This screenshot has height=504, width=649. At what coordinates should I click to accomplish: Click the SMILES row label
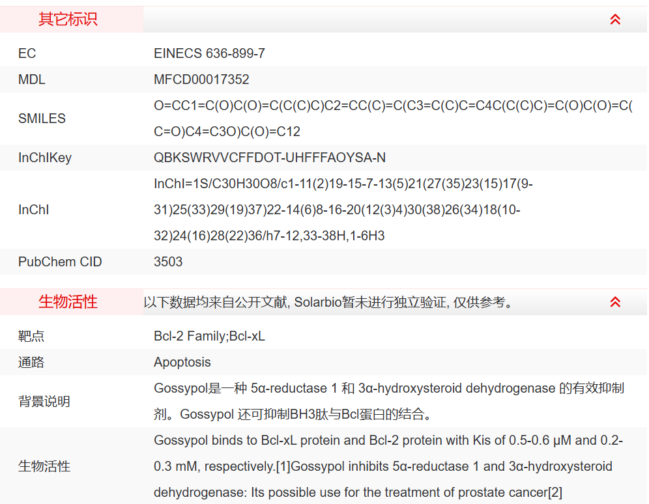pyautogui.click(x=42, y=119)
